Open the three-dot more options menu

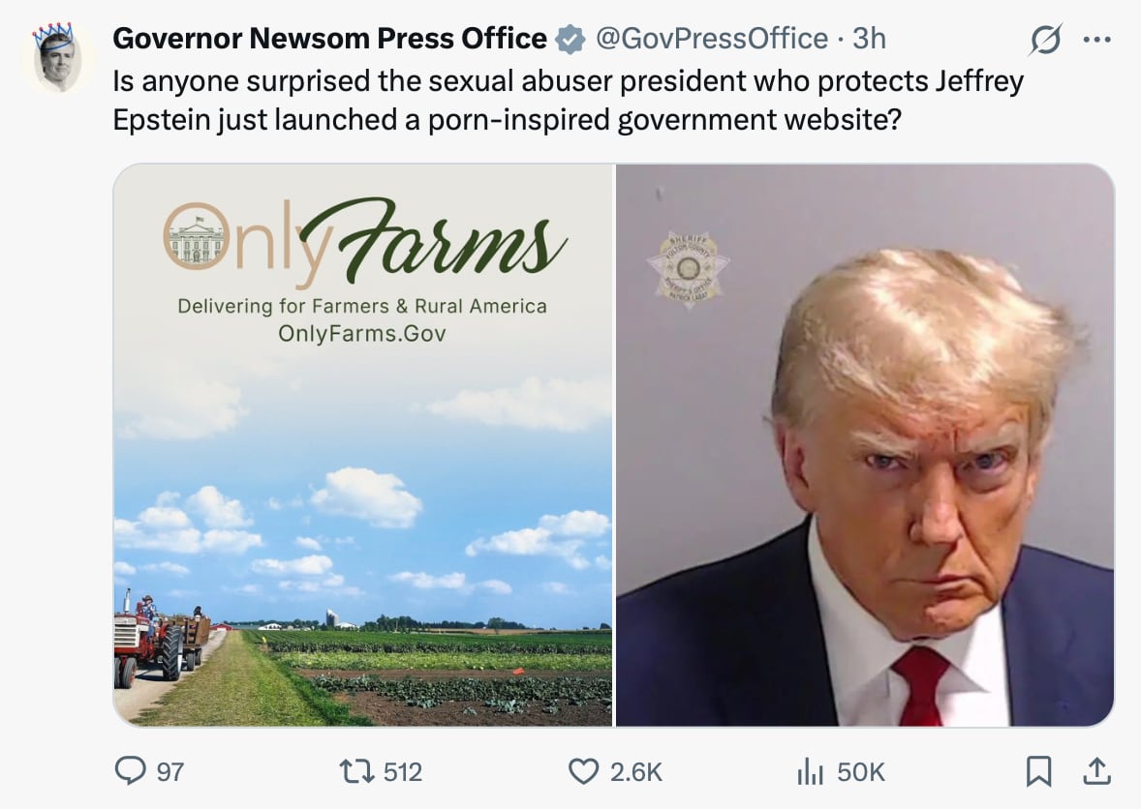tap(1096, 40)
